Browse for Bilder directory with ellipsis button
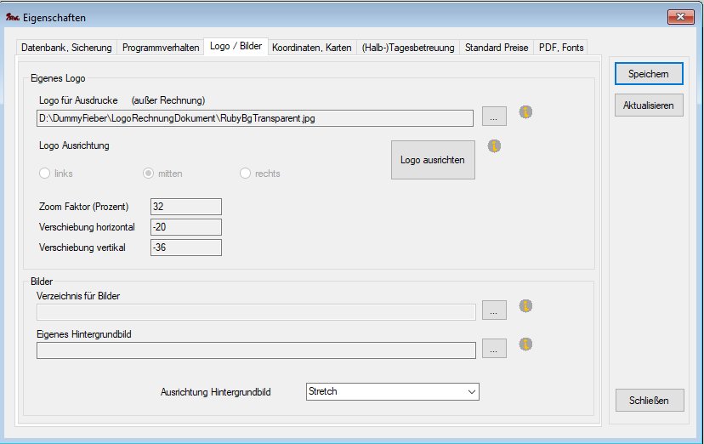 coord(494,310)
